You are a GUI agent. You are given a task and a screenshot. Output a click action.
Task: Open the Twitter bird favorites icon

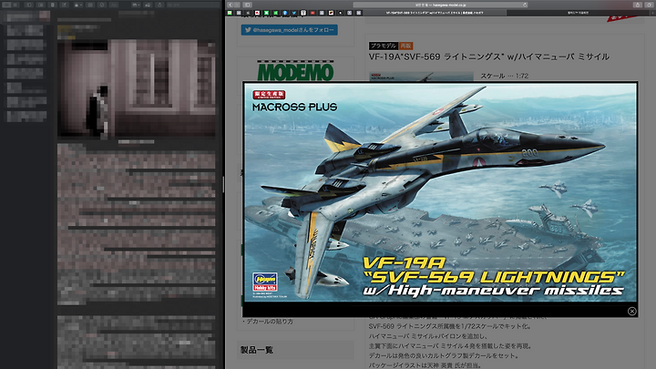pyautogui.click(x=294, y=13)
